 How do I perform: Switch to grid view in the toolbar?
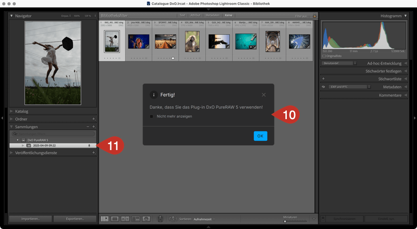[x=105, y=219]
